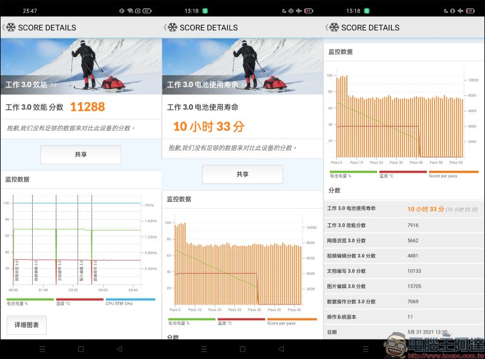Image resolution: width=485 pixels, height=359 pixels.
Task: Tap the 工作 3.0 效能分数 row with 7916
Action: pos(404,225)
